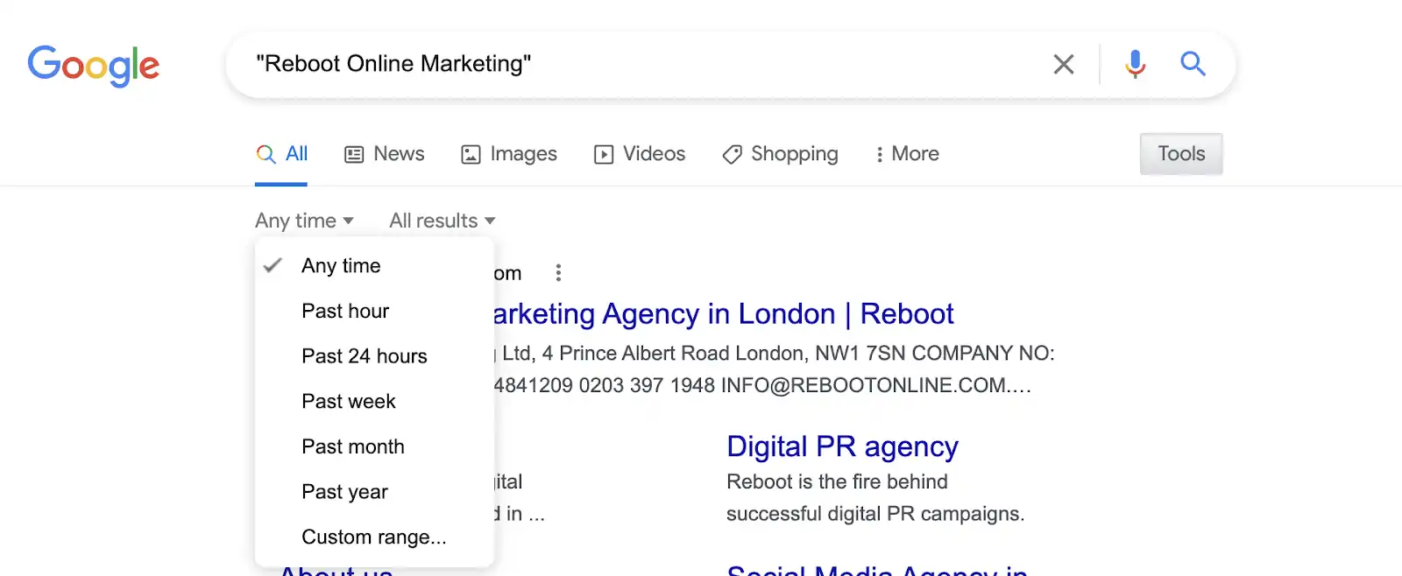This screenshot has height=576, width=1402.
Task: Open the Shopping results tab
Action: (x=780, y=154)
